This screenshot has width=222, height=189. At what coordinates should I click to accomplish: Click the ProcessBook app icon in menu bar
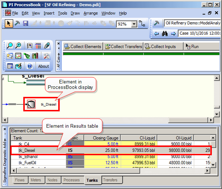point(8,13)
